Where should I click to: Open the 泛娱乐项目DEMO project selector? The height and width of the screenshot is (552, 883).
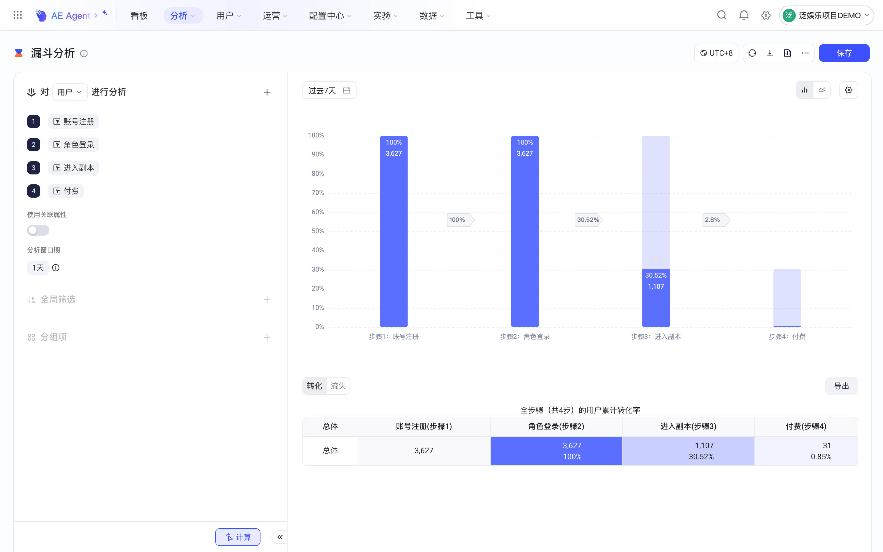826,15
